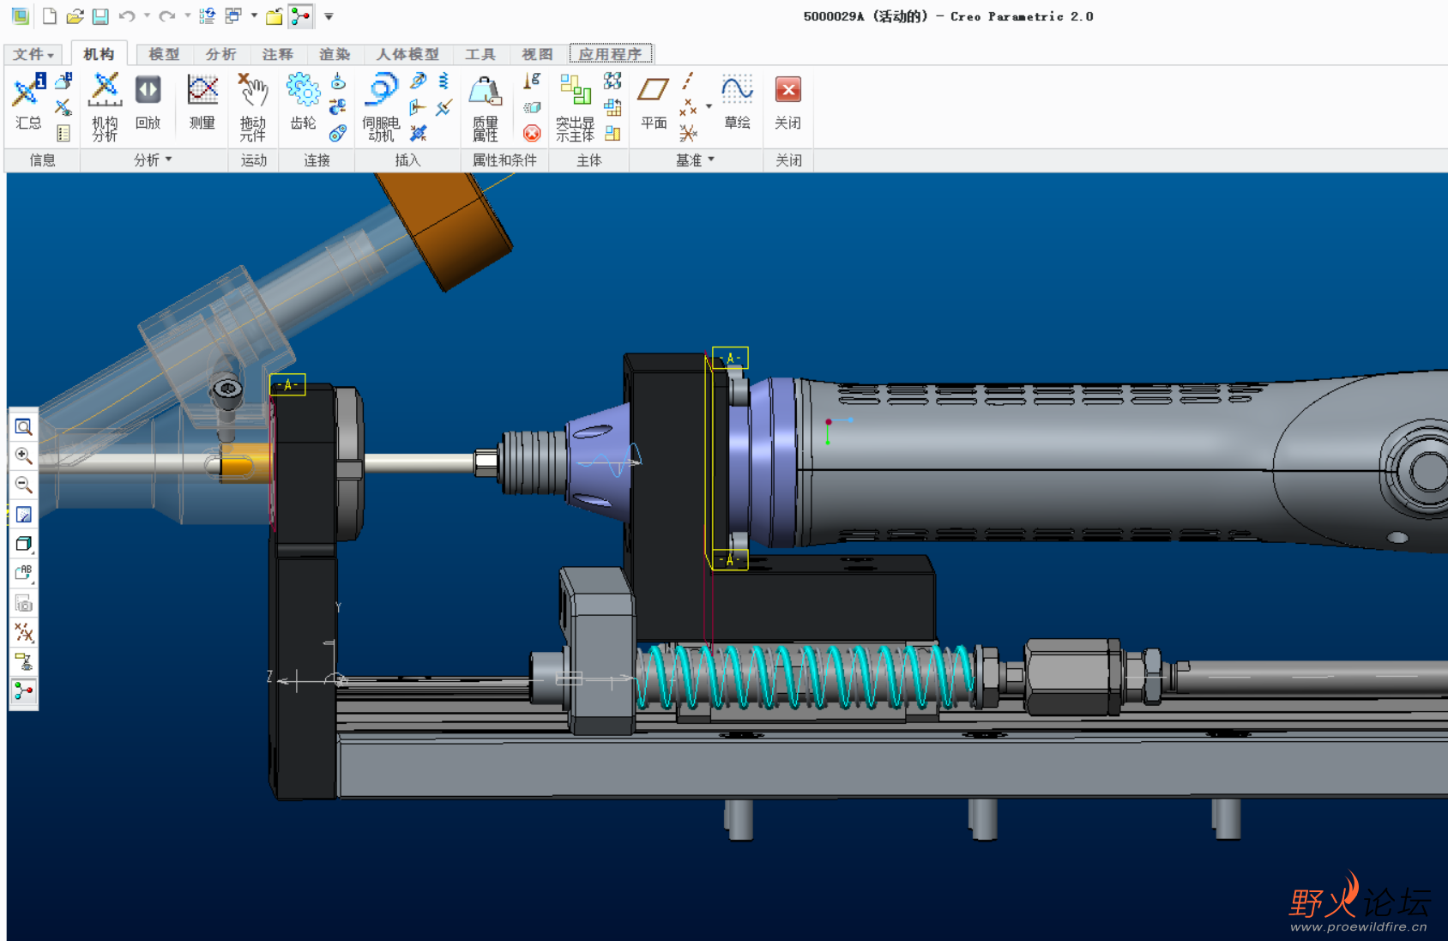Expand the undo history dropdown arrow
Screen dimensions: 1448x941
pyautogui.click(x=147, y=16)
